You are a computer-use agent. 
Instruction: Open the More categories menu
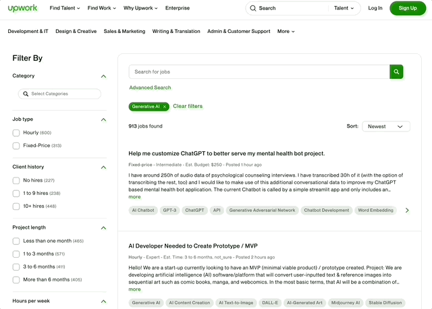286,32
